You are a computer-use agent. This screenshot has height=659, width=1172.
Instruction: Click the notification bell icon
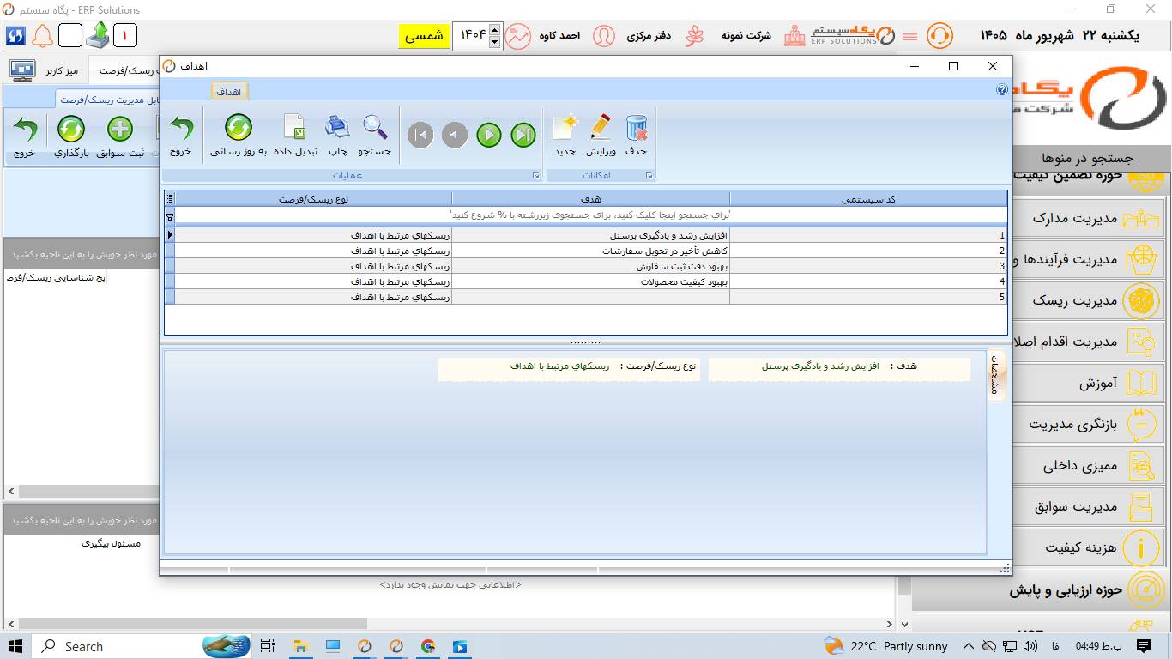[x=42, y=35]
